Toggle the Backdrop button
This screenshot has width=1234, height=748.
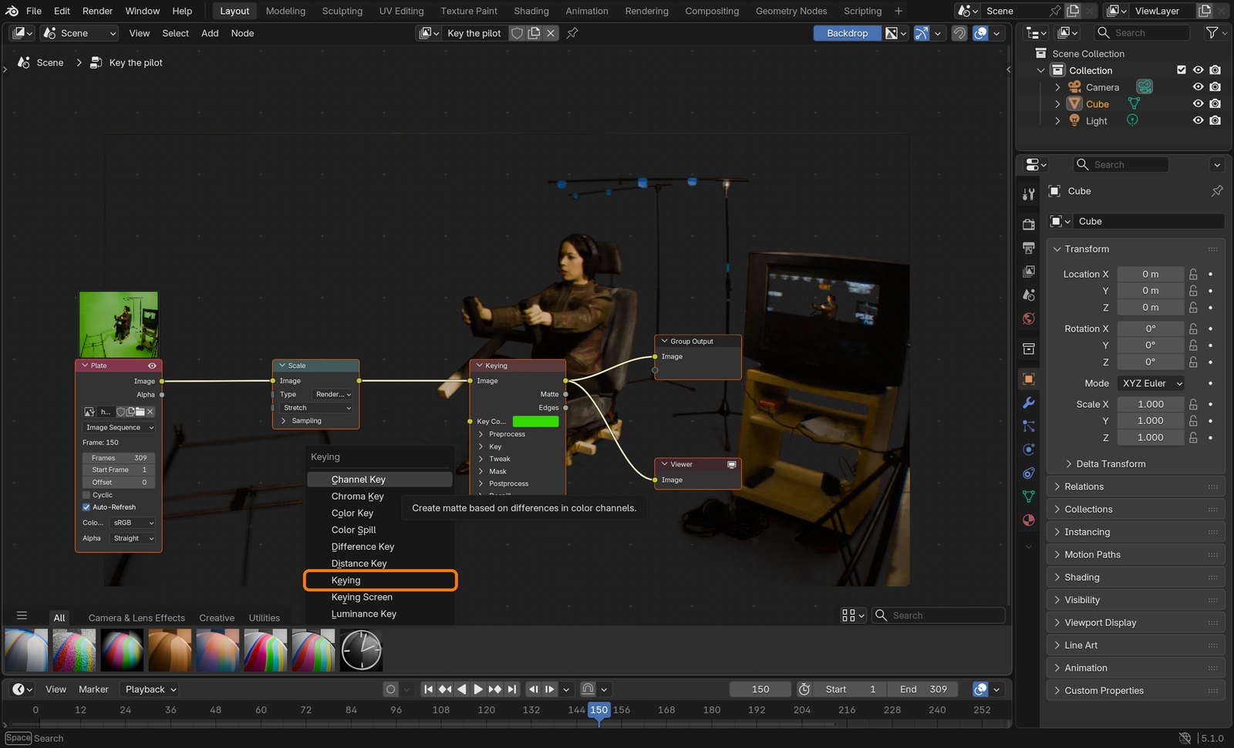coord(847,33)
